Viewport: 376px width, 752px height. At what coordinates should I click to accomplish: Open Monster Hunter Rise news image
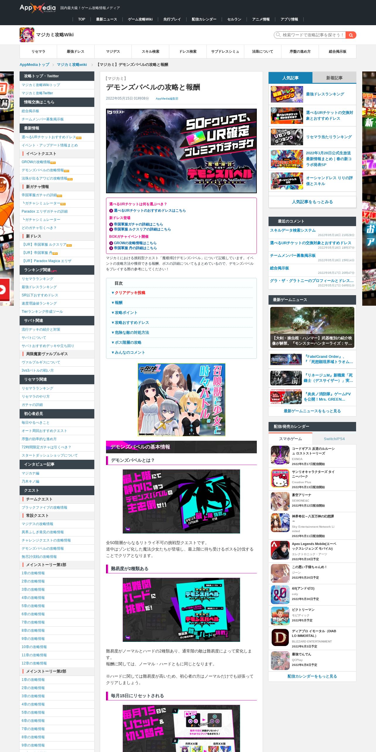312,327
